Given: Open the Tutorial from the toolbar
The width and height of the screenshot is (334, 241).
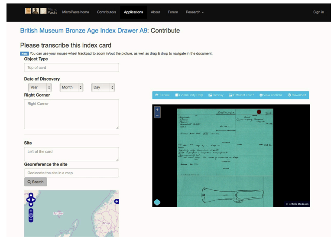Looking at the screenshot, I should (162, 95).
